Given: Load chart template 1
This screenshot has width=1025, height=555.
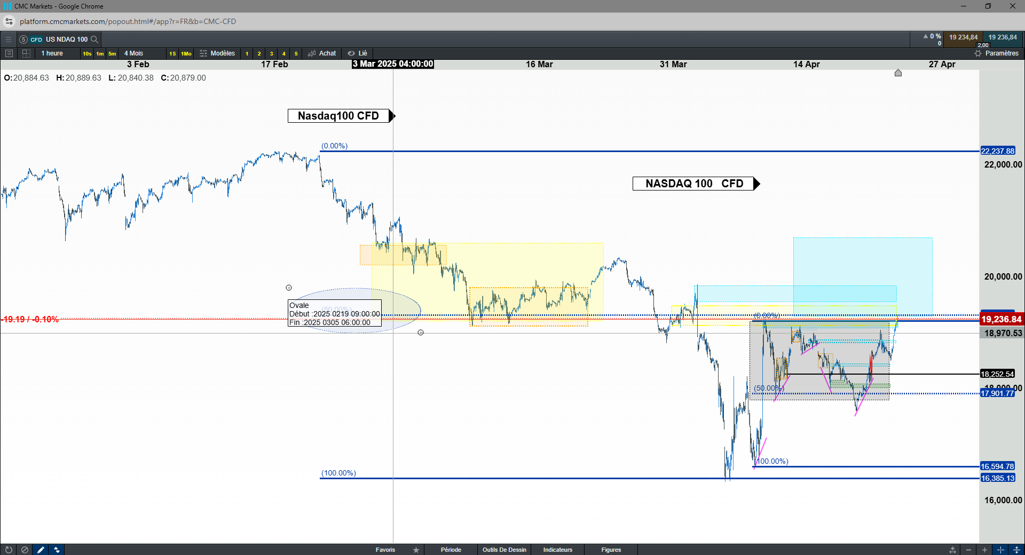Looking at the screenshot, I should (x=247, y=53).
